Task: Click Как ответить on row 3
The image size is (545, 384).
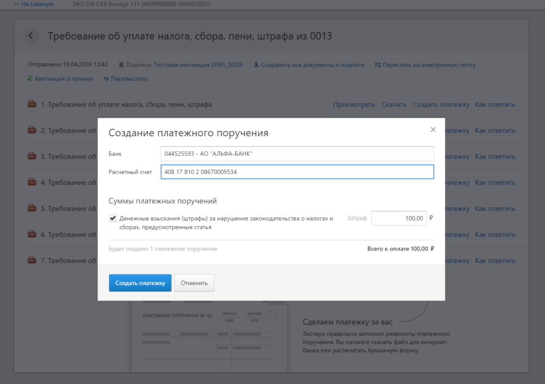Action: tap(495, 156)
